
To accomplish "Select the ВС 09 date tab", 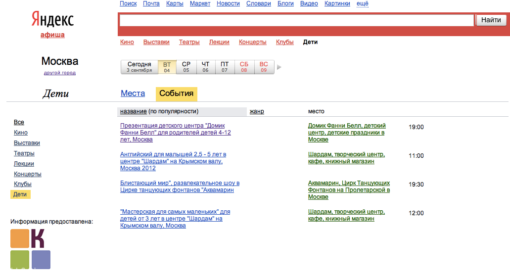I will pyautogui.click(x=264, y=67).
